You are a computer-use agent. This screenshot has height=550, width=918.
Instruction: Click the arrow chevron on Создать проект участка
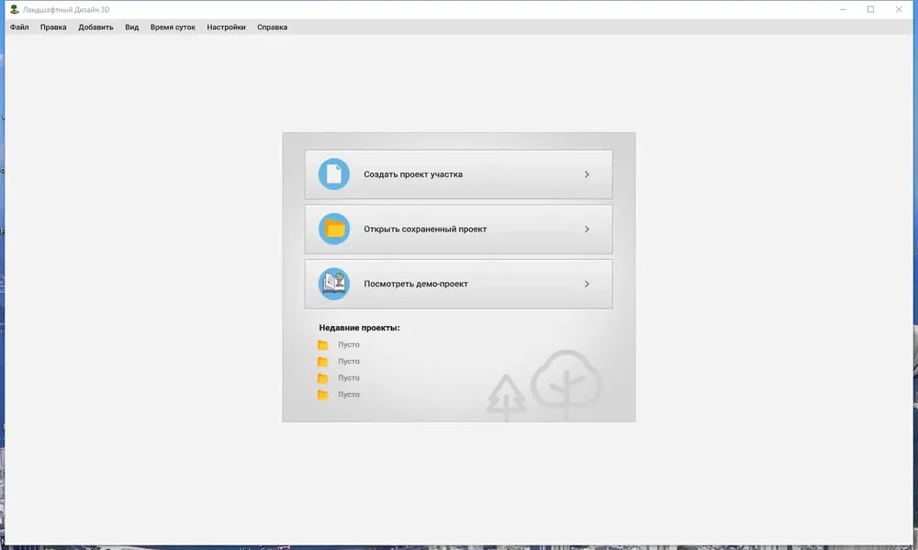[587, 174]
